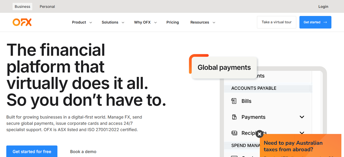Click the Bills icon in the sidebar
The width and height of the screenshot is (344, 157).
[x=234, y=101]
